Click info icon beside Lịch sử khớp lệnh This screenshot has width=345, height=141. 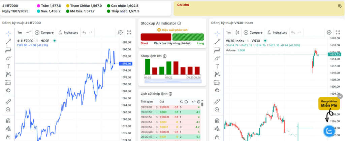click(x=170, y=94)
